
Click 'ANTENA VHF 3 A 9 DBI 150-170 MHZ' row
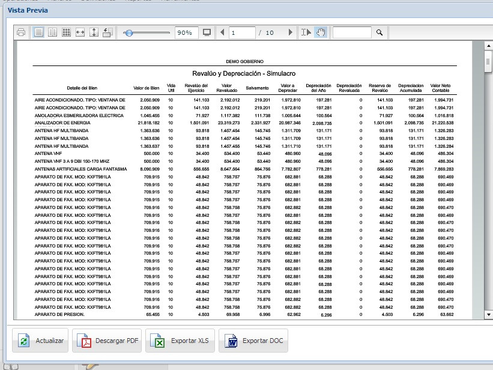[x=244, y=162]
